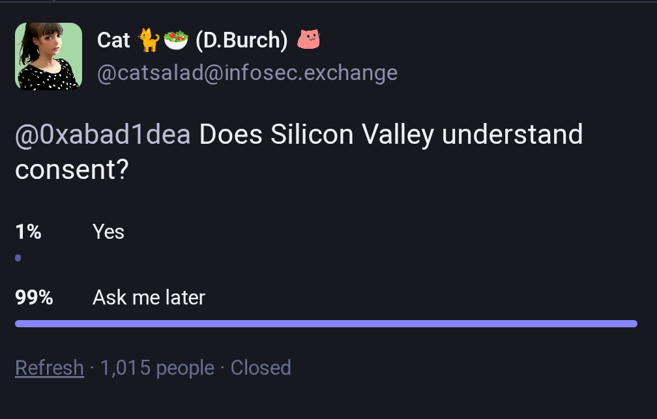Open the "Cat" display name profile

click(113, 41)
